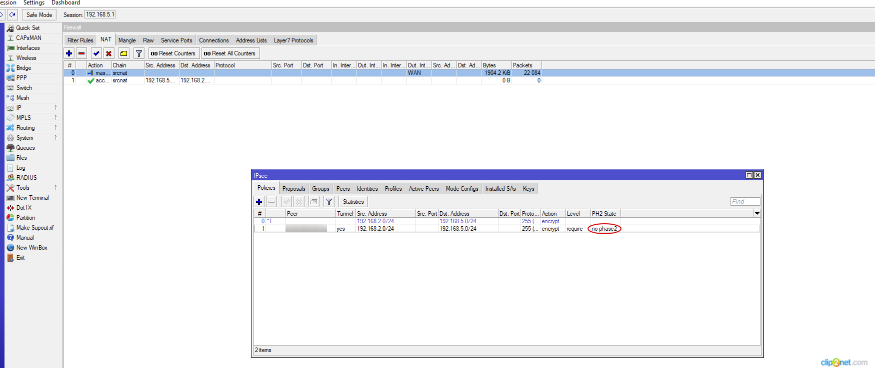Sort IPsec policies by PH2 State column

click(605, 214)
